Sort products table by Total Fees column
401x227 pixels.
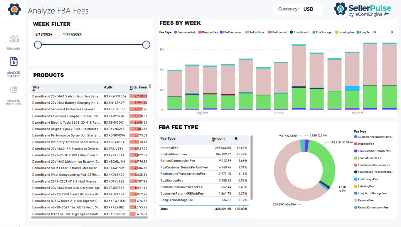[138, 87]
